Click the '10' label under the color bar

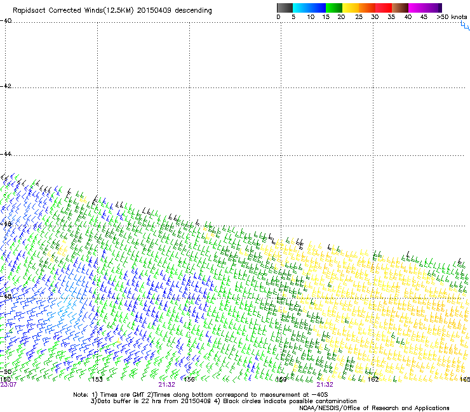[311, 17]
